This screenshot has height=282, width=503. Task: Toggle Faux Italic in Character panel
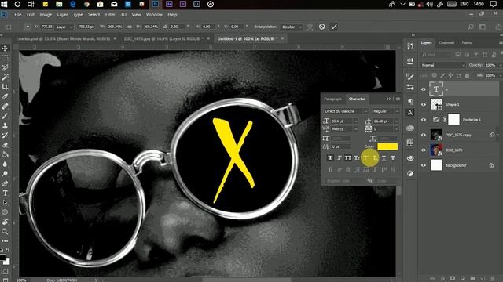339,158
